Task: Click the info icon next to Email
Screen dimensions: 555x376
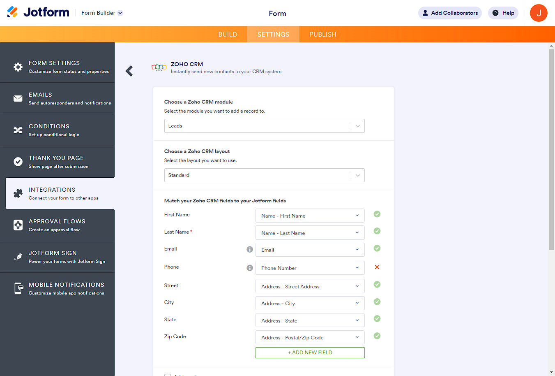Action: 249,249
